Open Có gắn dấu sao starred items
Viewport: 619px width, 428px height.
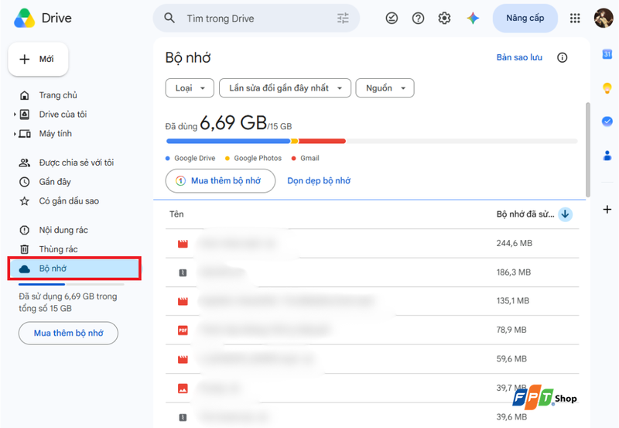69,201
